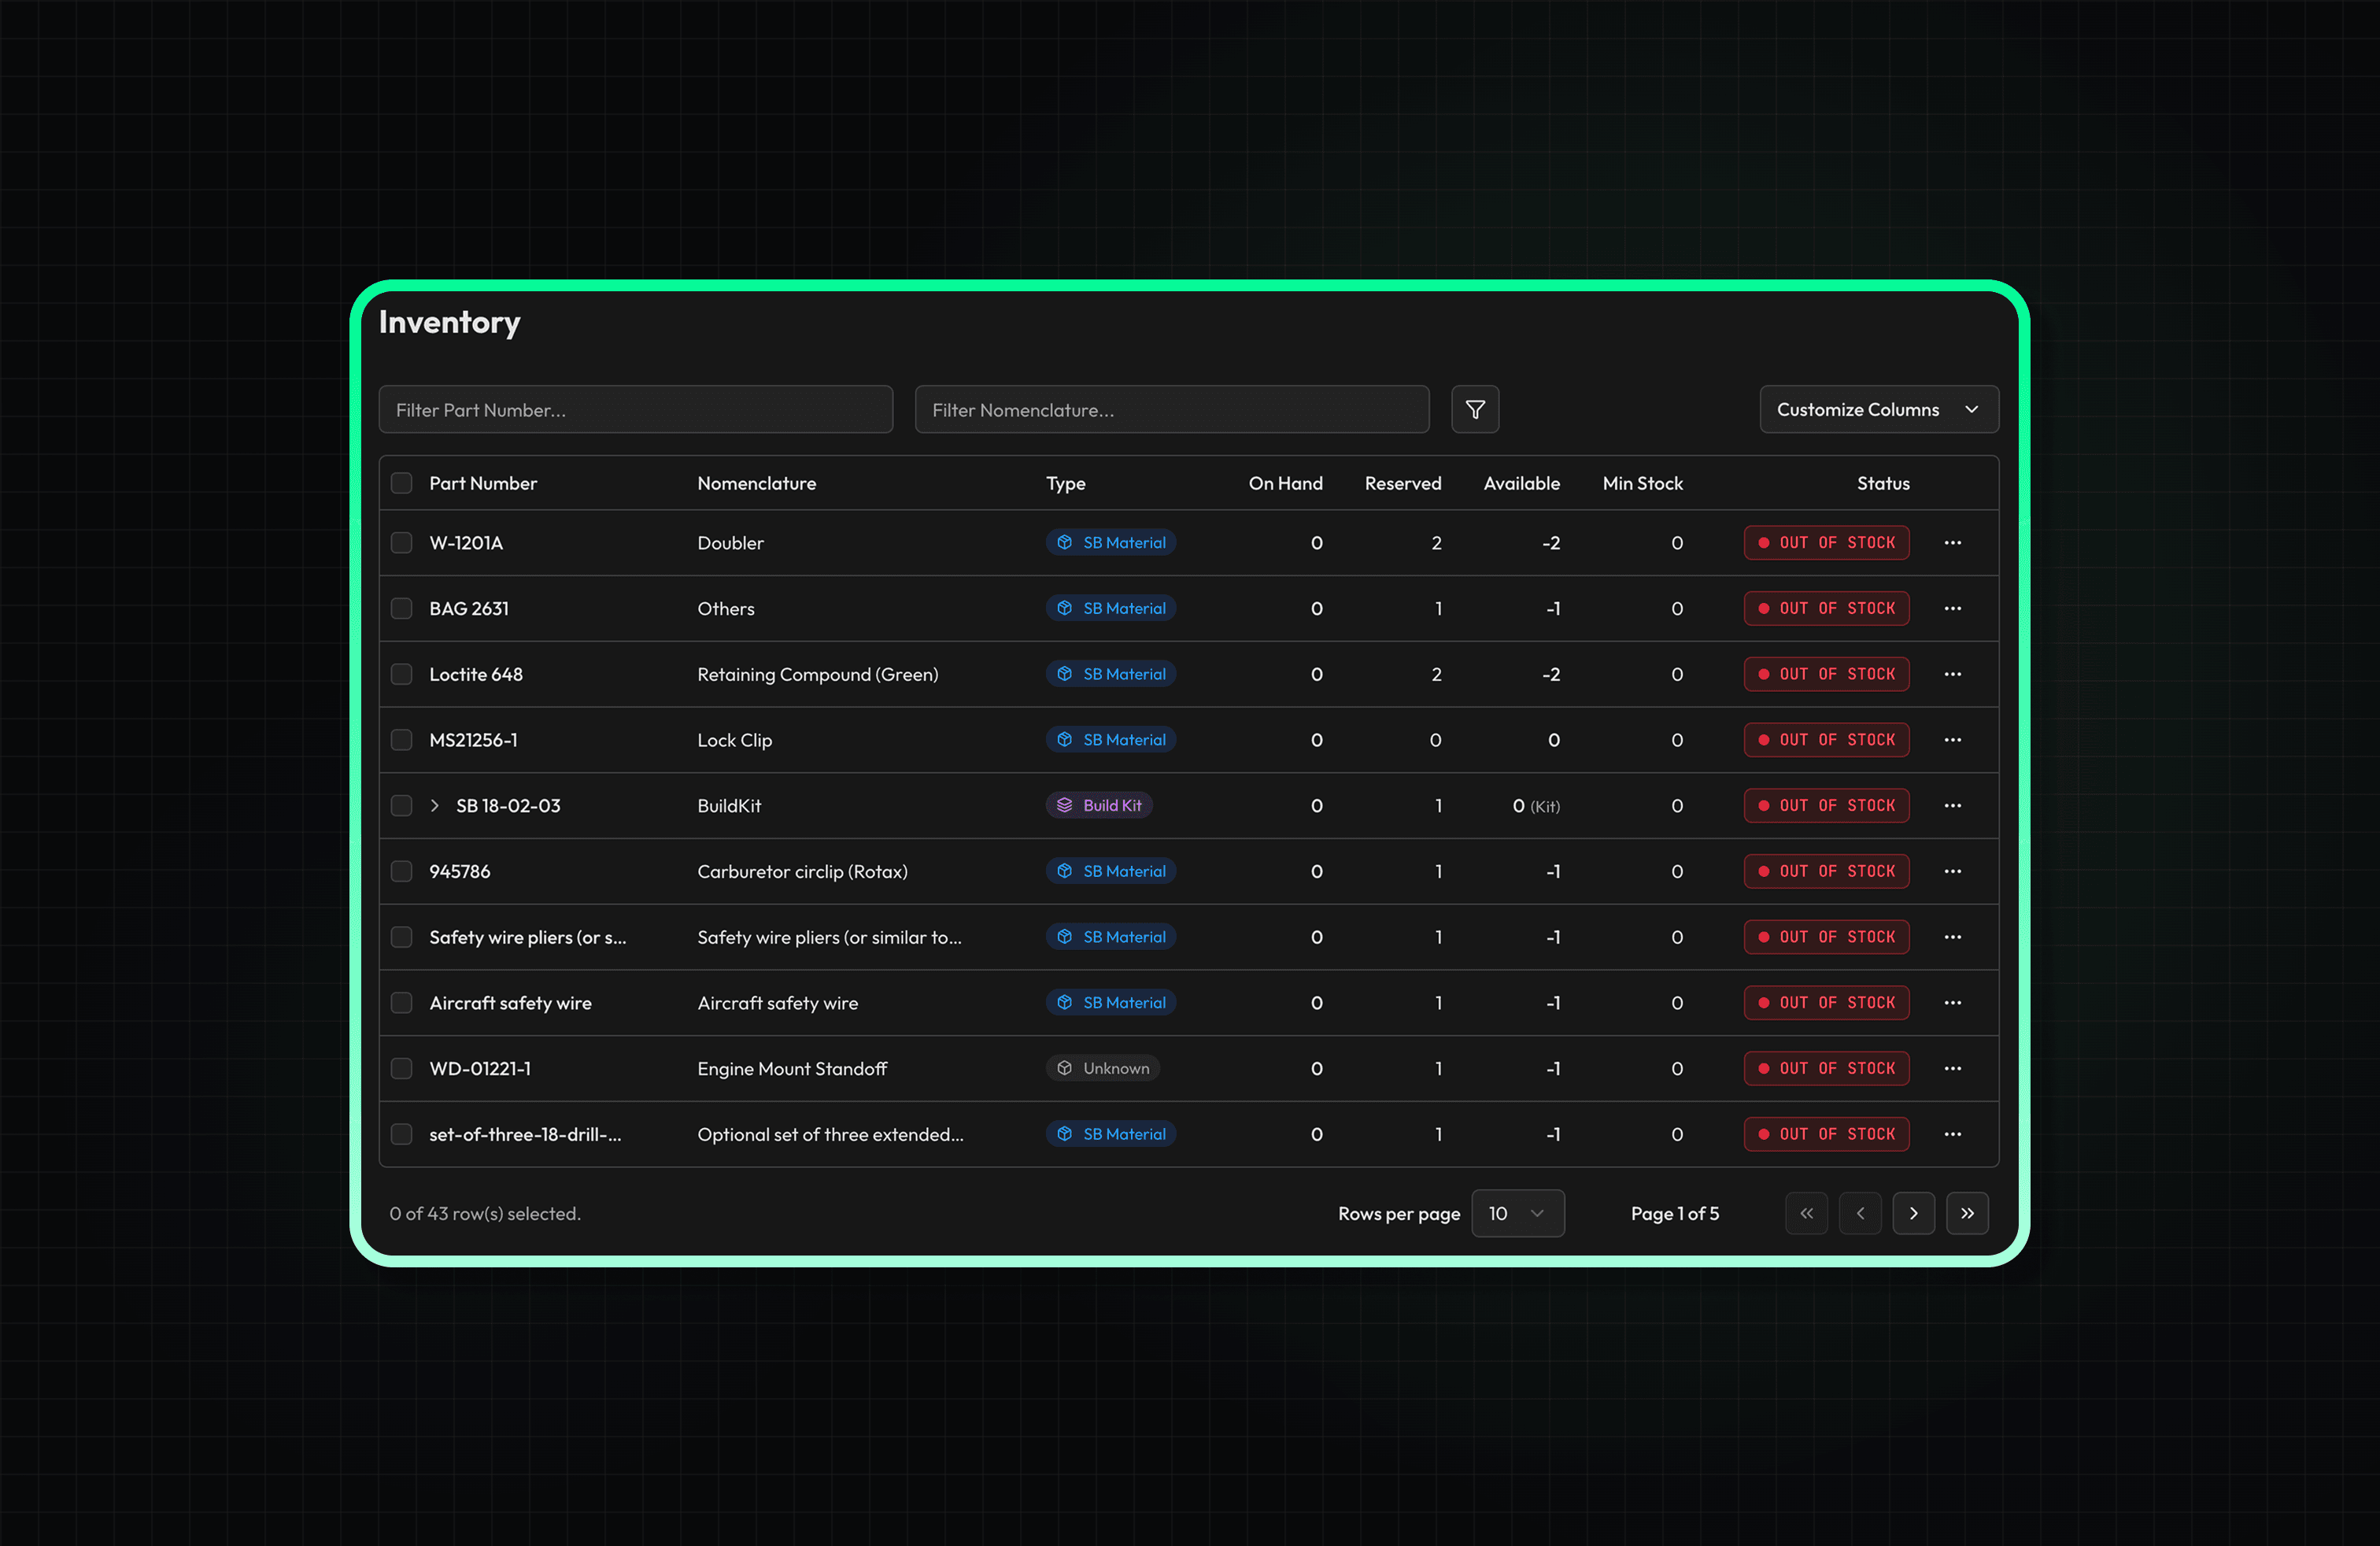Toggle the select-all checkbox in table header
This screenshot has height=1546, width=2380.
(x=401, y=482)
